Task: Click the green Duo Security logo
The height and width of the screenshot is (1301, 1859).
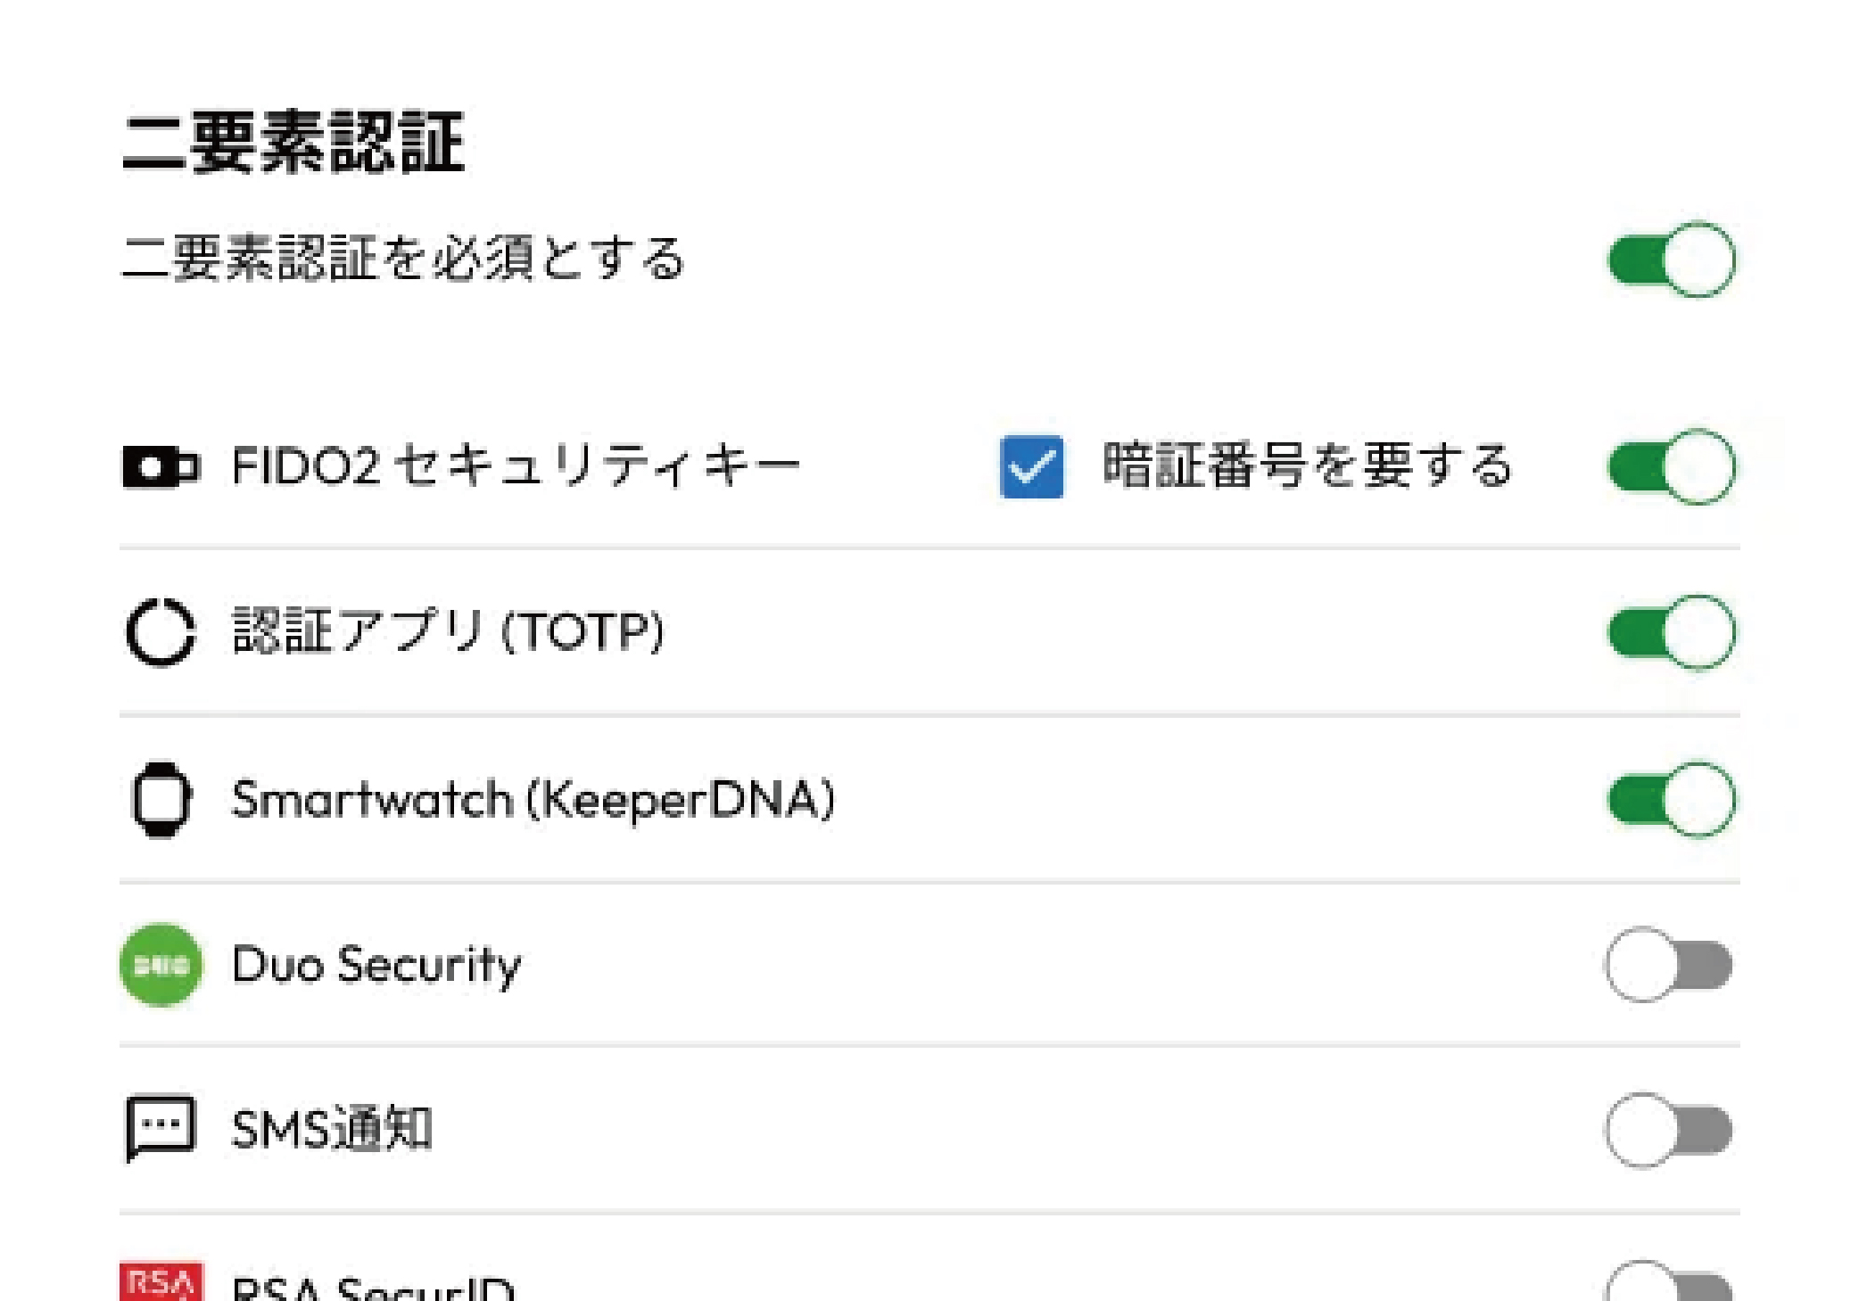Action: click(x=161, y=965)
